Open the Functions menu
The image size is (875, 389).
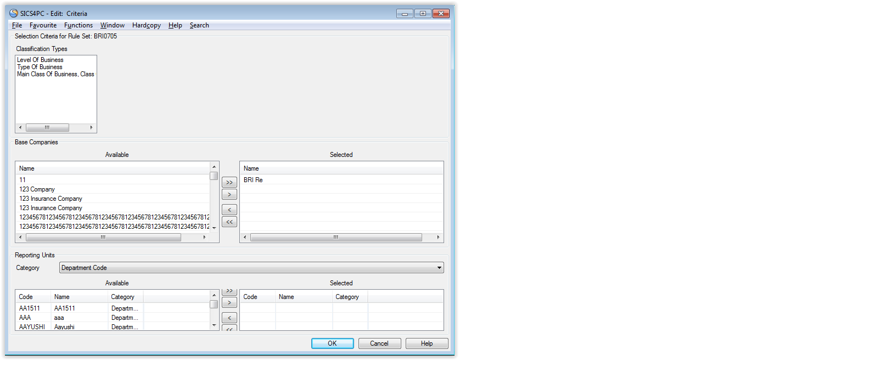(78, 25)
